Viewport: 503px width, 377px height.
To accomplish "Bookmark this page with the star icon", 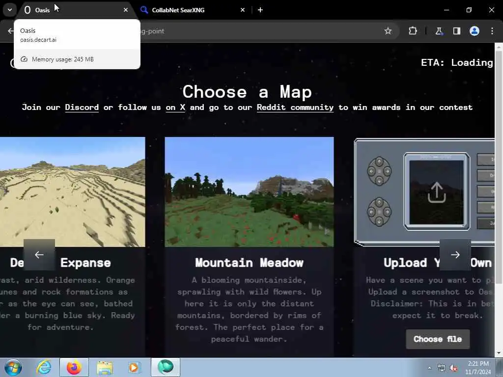I will tap(388, 31).
